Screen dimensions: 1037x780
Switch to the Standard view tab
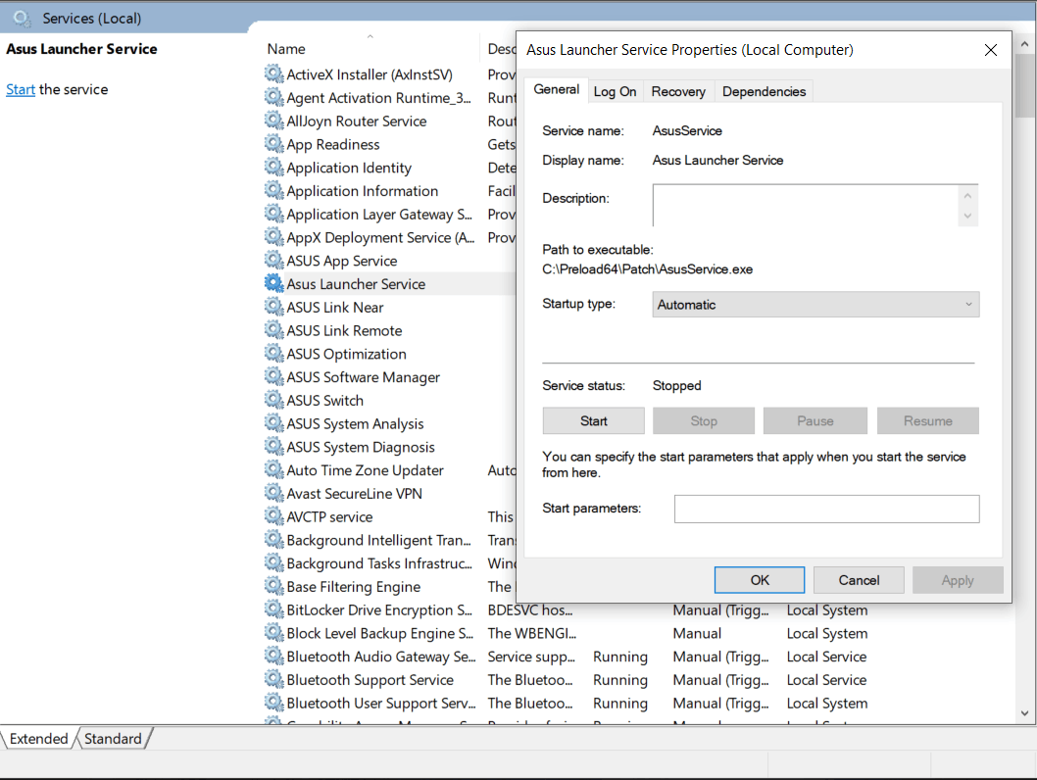113,739
